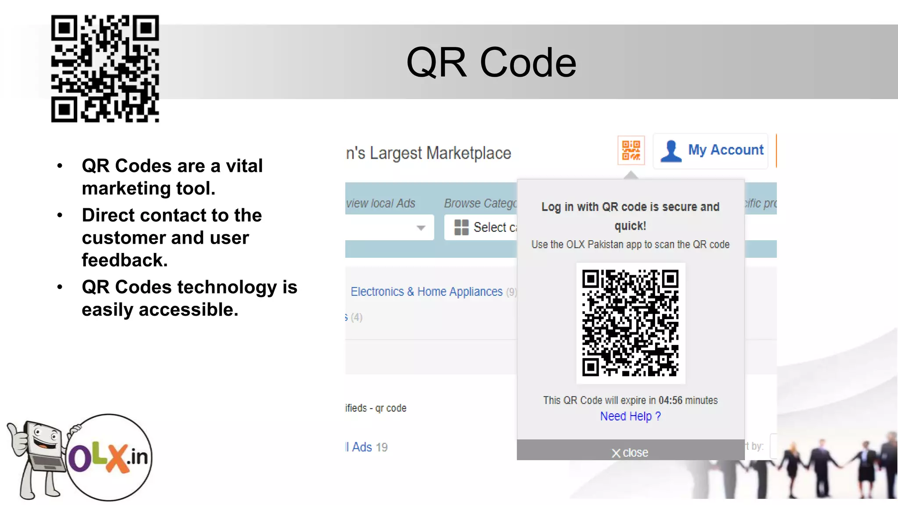Click 'n's Largest Marketplace' tagline
Image resolution: width=898 pixels, height=505 pixels.
click(428, 153)
